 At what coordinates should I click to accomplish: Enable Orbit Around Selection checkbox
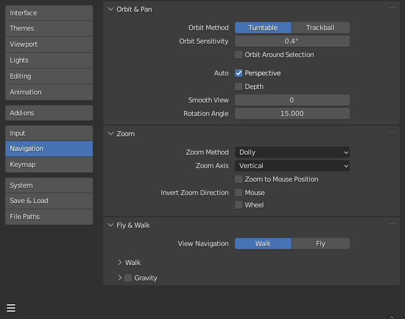pyautogui.click(x=239, y=55)
